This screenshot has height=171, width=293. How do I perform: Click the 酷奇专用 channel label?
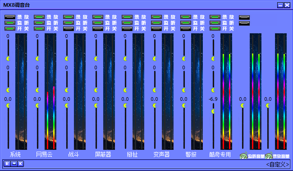click(220, 154)
